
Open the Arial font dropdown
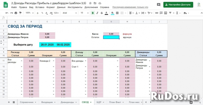pyautogui.click(x=69, y=13)
